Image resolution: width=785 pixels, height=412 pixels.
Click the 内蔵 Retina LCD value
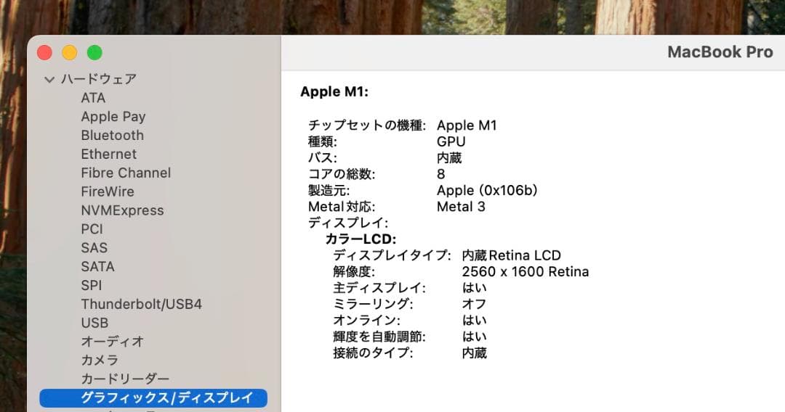[x=511, y=256]
